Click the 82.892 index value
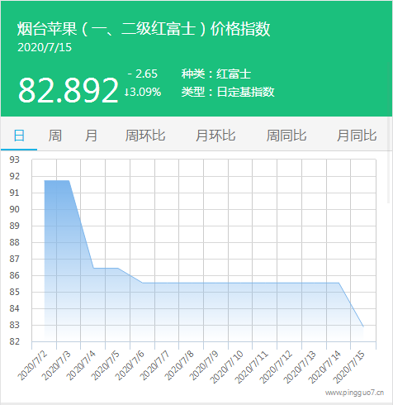This screenshot has width=393, height=405. [x=69, y=90]
